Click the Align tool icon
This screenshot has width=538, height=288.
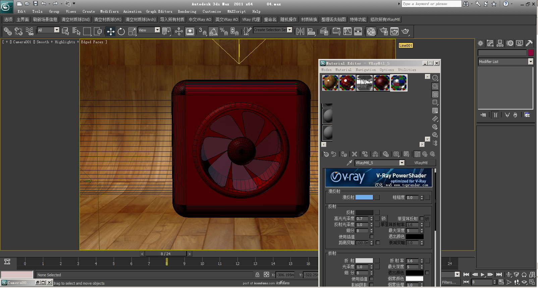point(311,31)
